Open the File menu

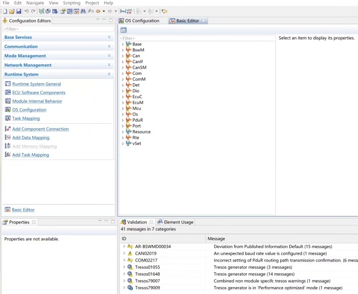(x=6, y=3)
